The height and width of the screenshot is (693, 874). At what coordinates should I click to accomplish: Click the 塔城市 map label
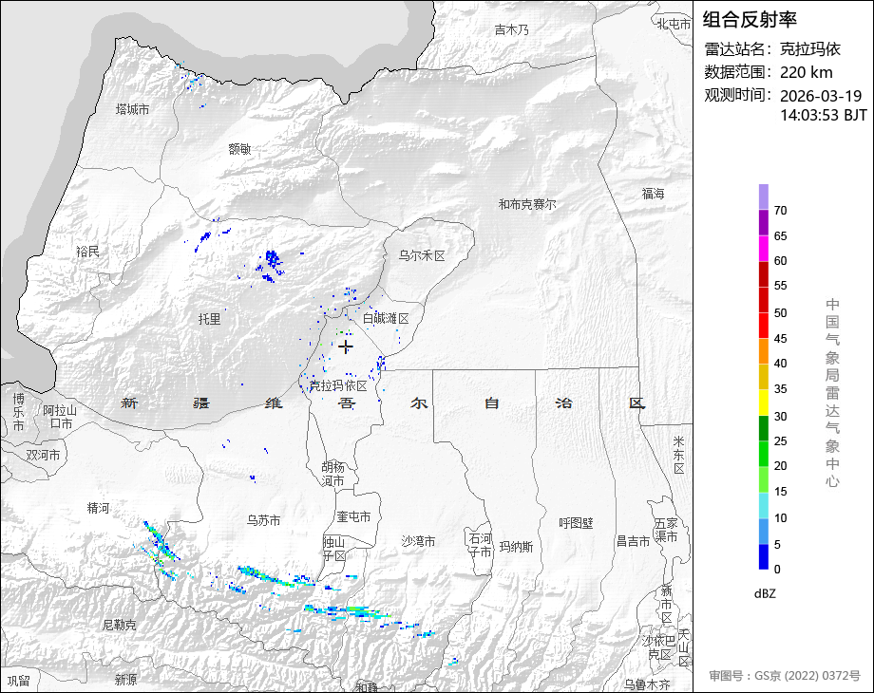pos(132,109)
